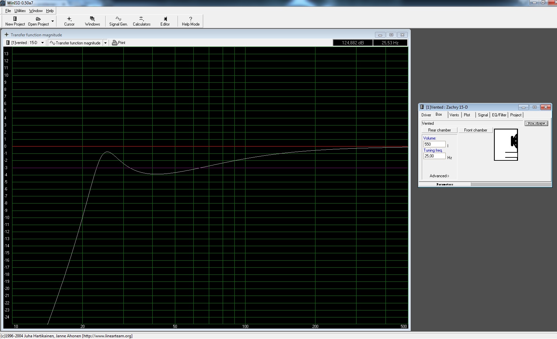Click the Print button in graph window

pos(119,43)
